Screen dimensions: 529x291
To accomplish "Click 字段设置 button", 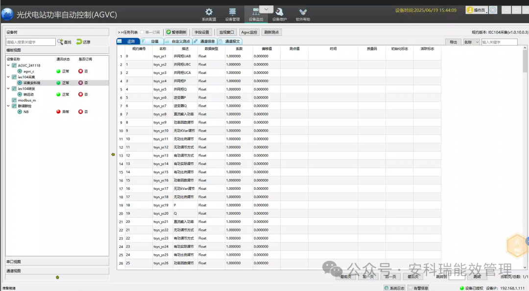I will [x=202, y=32].
